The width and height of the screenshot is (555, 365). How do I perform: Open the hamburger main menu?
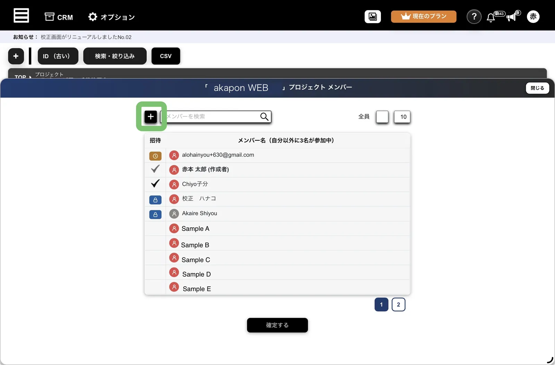(x=21, y=16)
